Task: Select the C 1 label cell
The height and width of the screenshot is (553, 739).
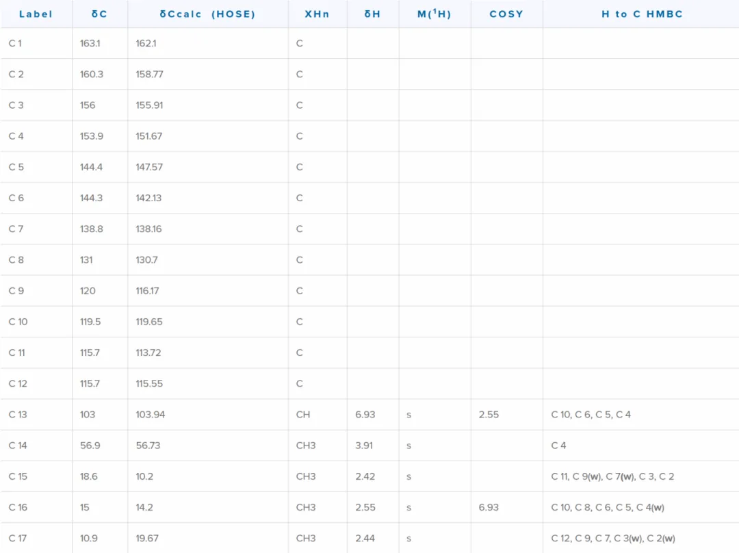Action: pos(15,43)
